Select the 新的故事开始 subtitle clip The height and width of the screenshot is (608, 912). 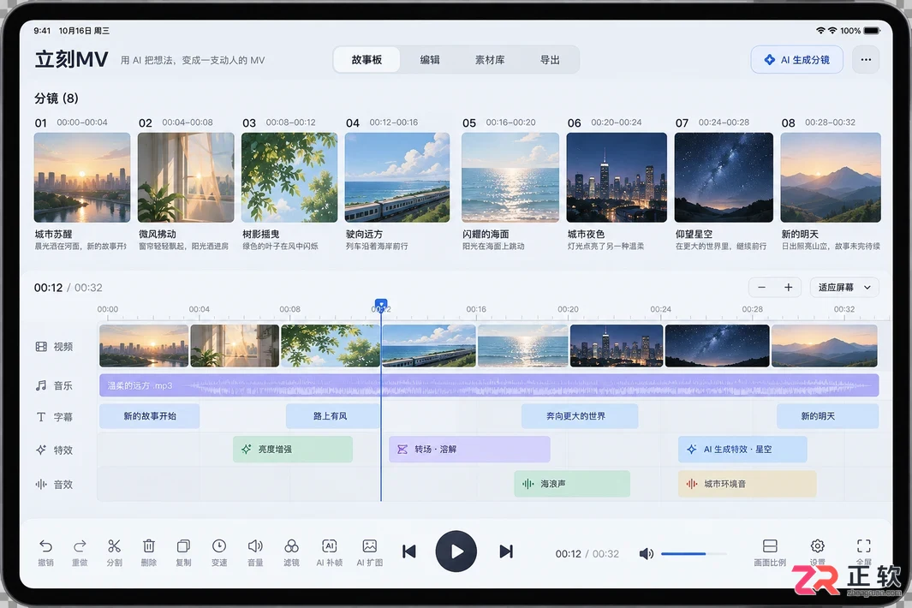point(150,416)
